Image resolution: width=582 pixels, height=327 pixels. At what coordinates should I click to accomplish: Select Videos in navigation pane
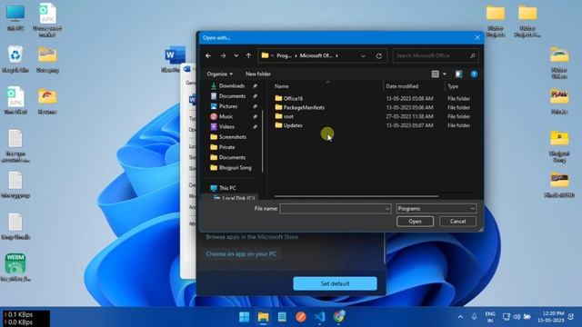pyautogui.click(x=226, y=126)
